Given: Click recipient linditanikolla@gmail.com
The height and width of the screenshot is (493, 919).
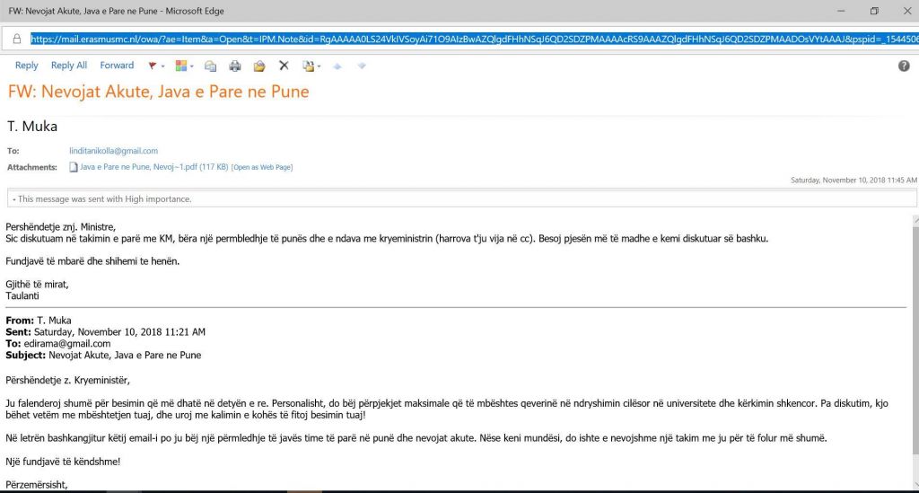Looking at the screenshot, I should (113, 151).
